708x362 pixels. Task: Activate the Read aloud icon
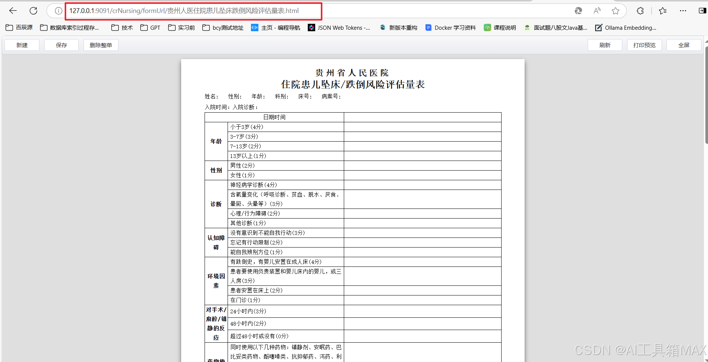(x=597, y=11)
